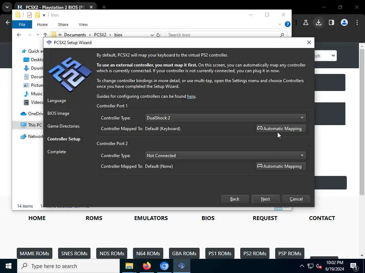Click the Search bios field
The height and width of the screenshot is (273, 365).
point(226,35)
